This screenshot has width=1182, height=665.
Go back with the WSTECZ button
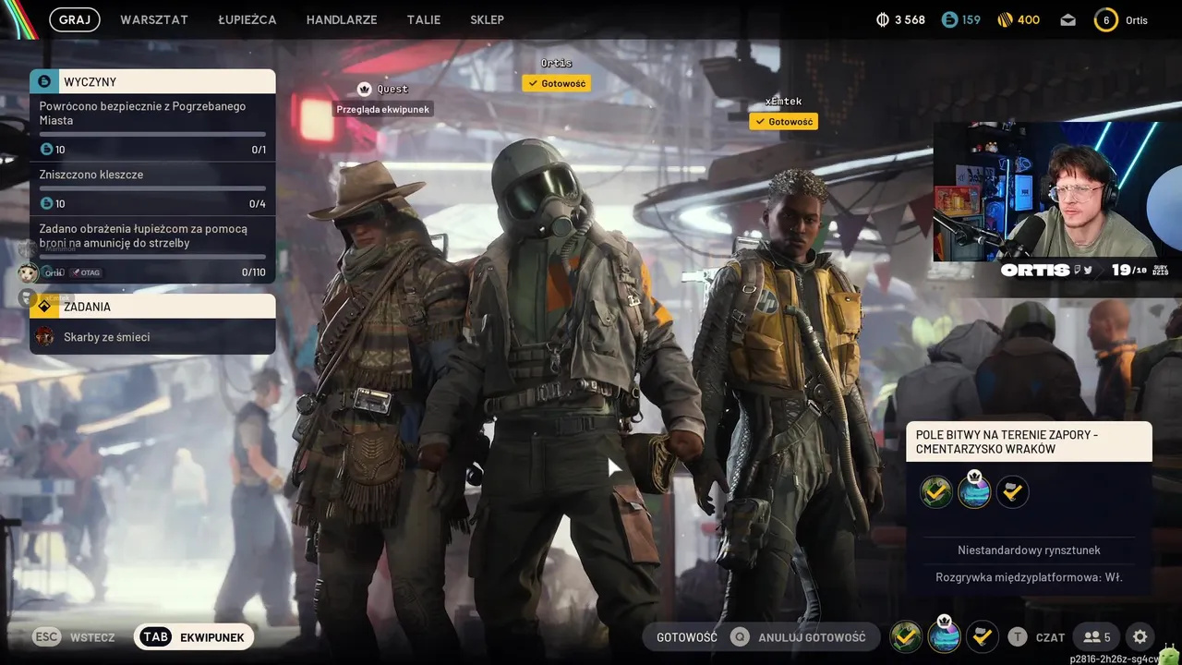(92, 637)
